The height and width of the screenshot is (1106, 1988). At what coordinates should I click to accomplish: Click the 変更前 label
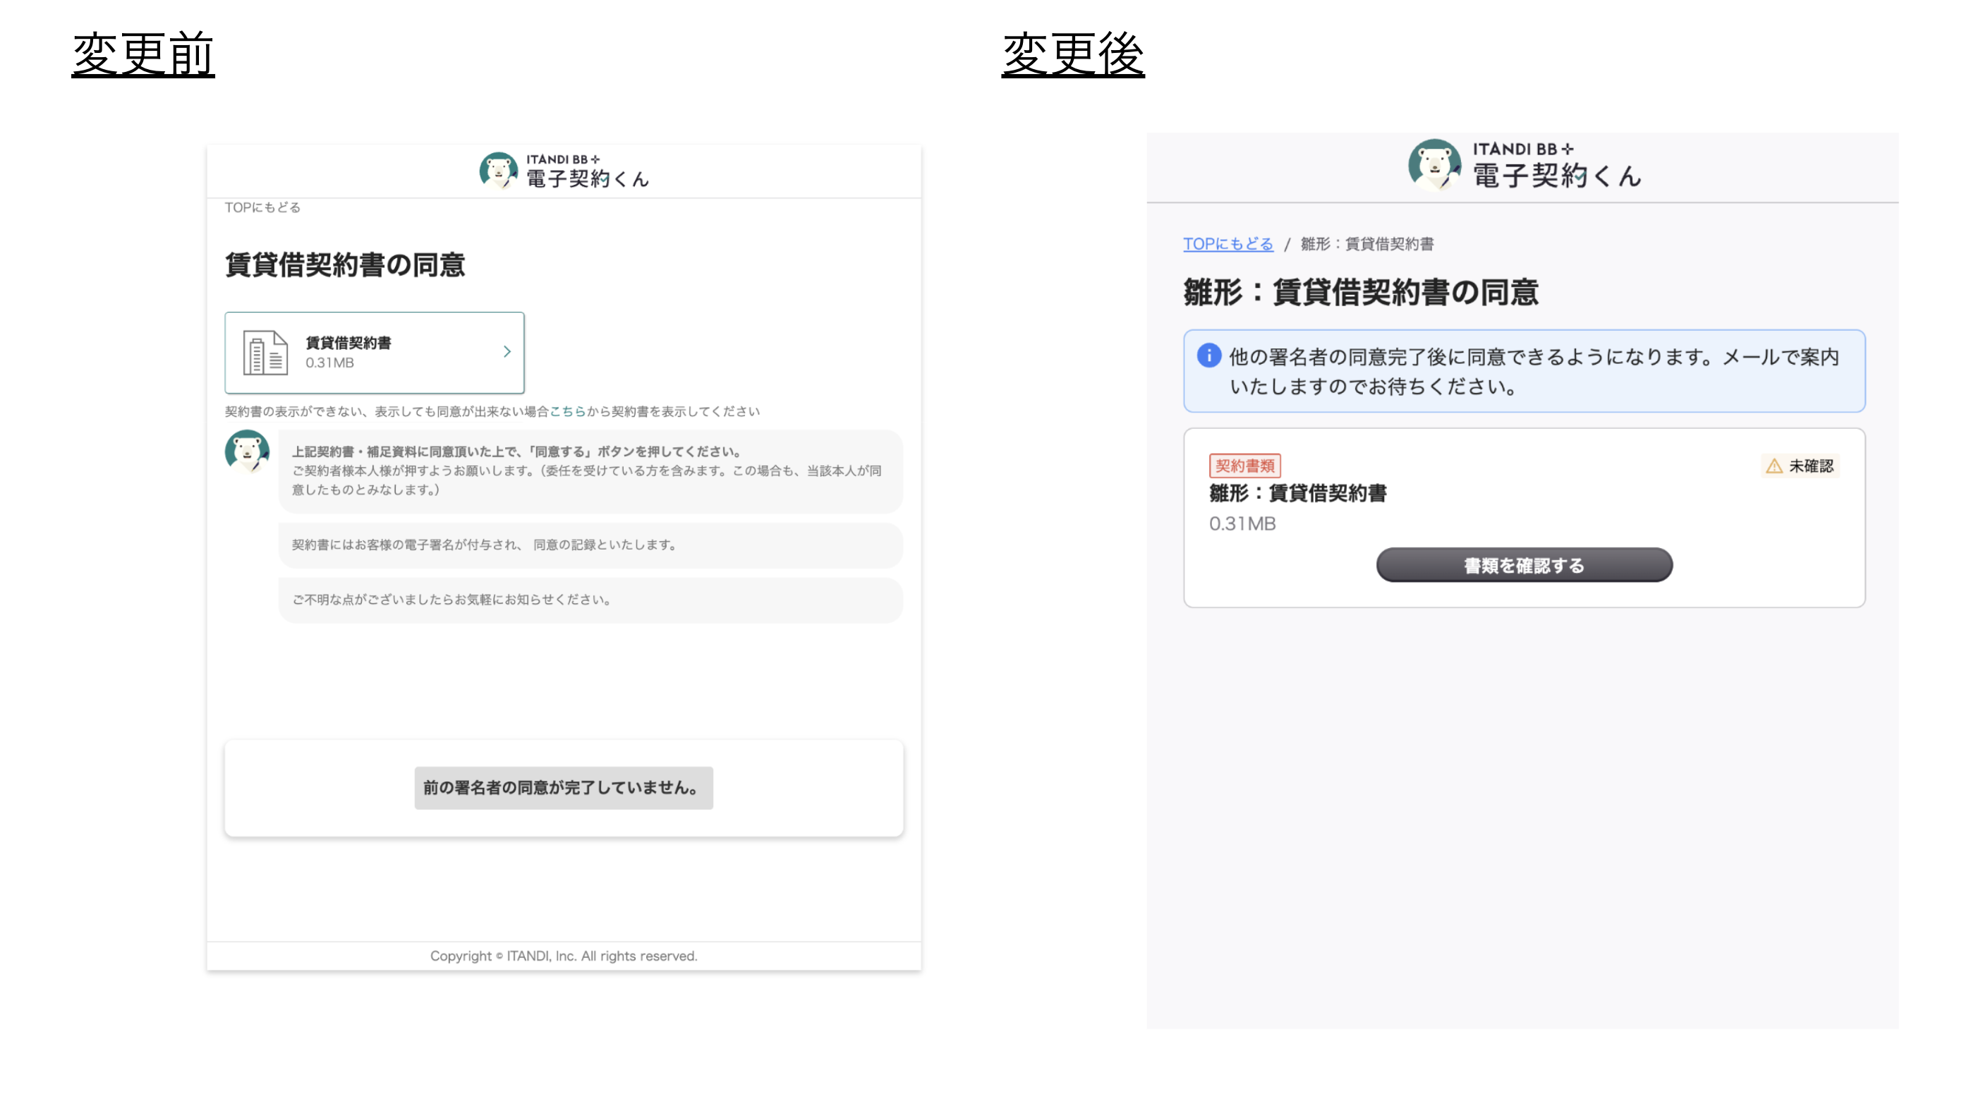[143, 54]
